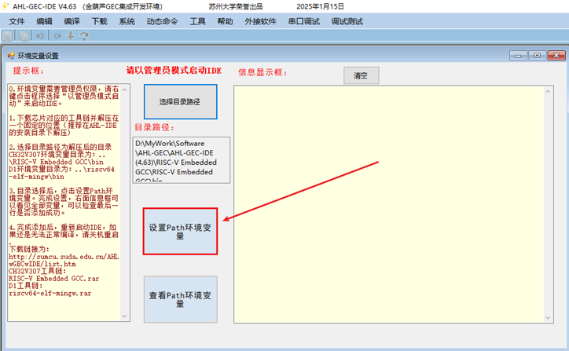The width and height of the screenshot is (569, 351).
Task: Click the down-arrow download toolbar icon
Action: click(x=72, y=36)
